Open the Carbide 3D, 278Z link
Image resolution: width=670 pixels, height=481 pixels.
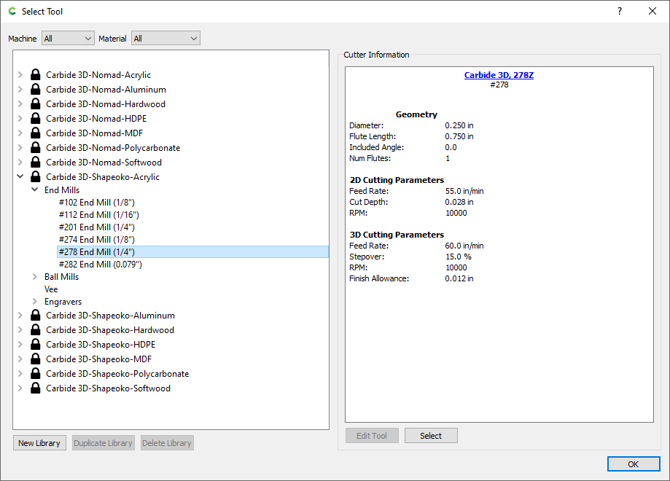(499, 75)
